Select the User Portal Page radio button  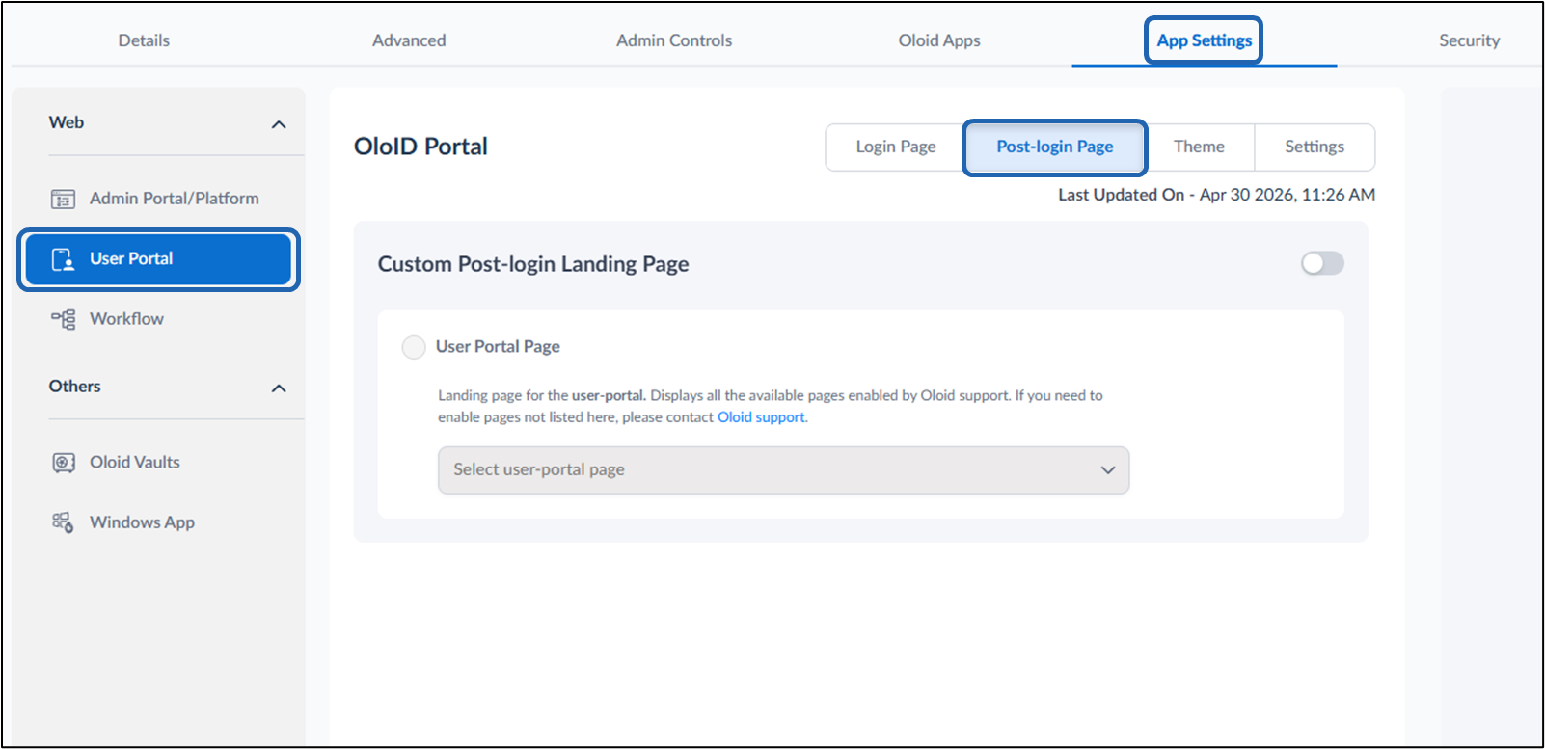click(x=414, y=347)
